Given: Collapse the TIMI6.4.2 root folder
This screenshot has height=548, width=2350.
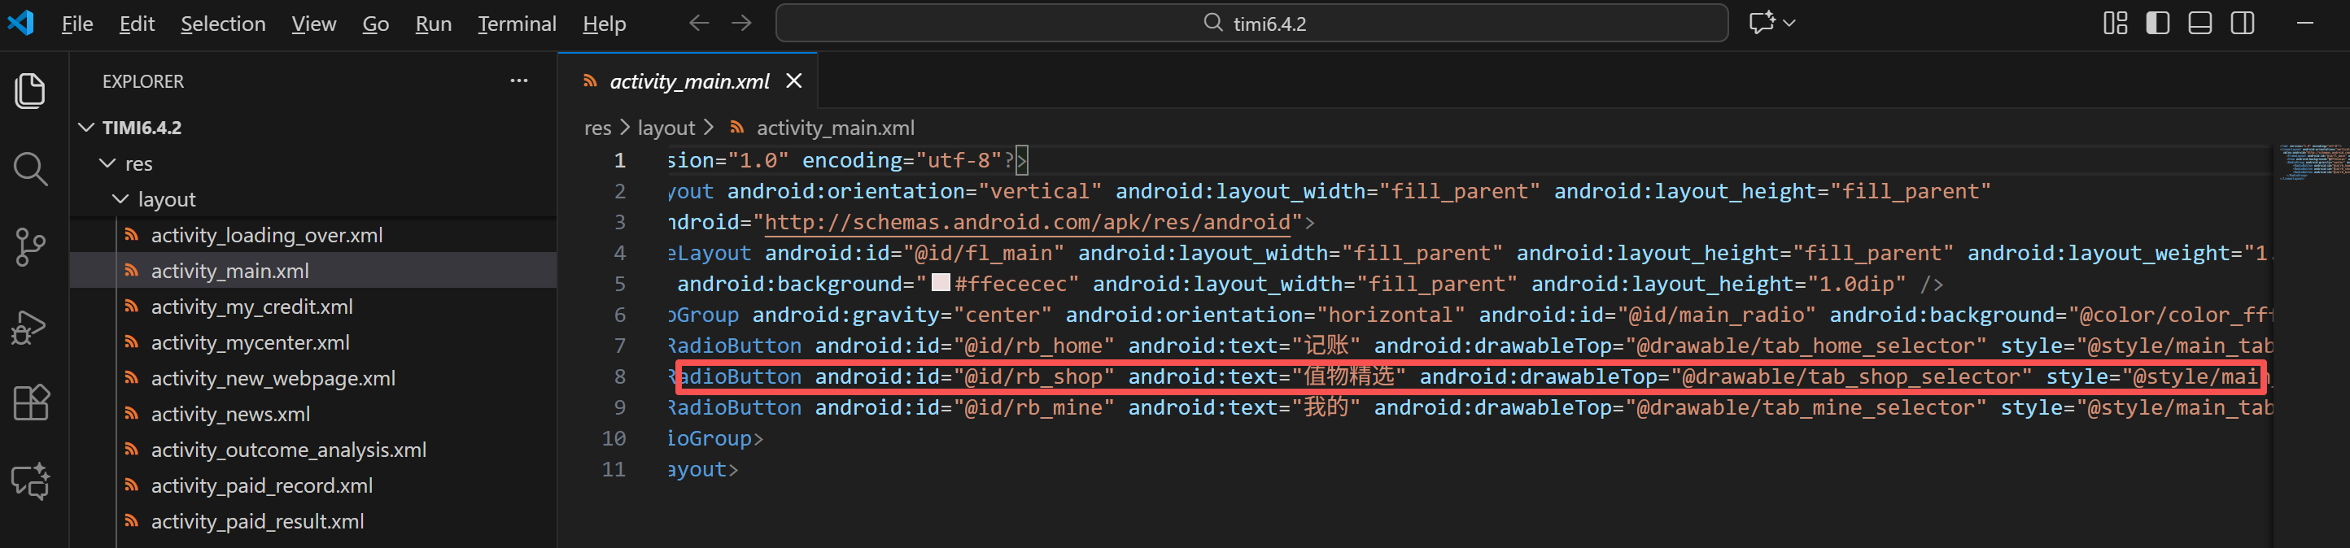Looking at the screenshot, I should point(87,128).
